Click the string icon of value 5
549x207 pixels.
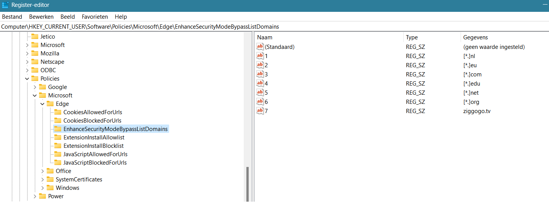click(x=260, y=92)
